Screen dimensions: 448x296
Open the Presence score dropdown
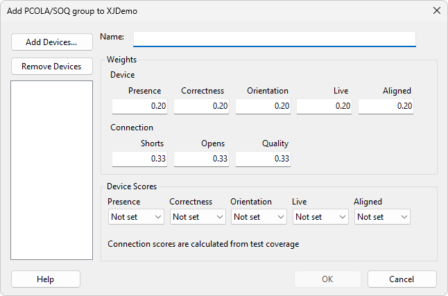click(x=136, y=217)
